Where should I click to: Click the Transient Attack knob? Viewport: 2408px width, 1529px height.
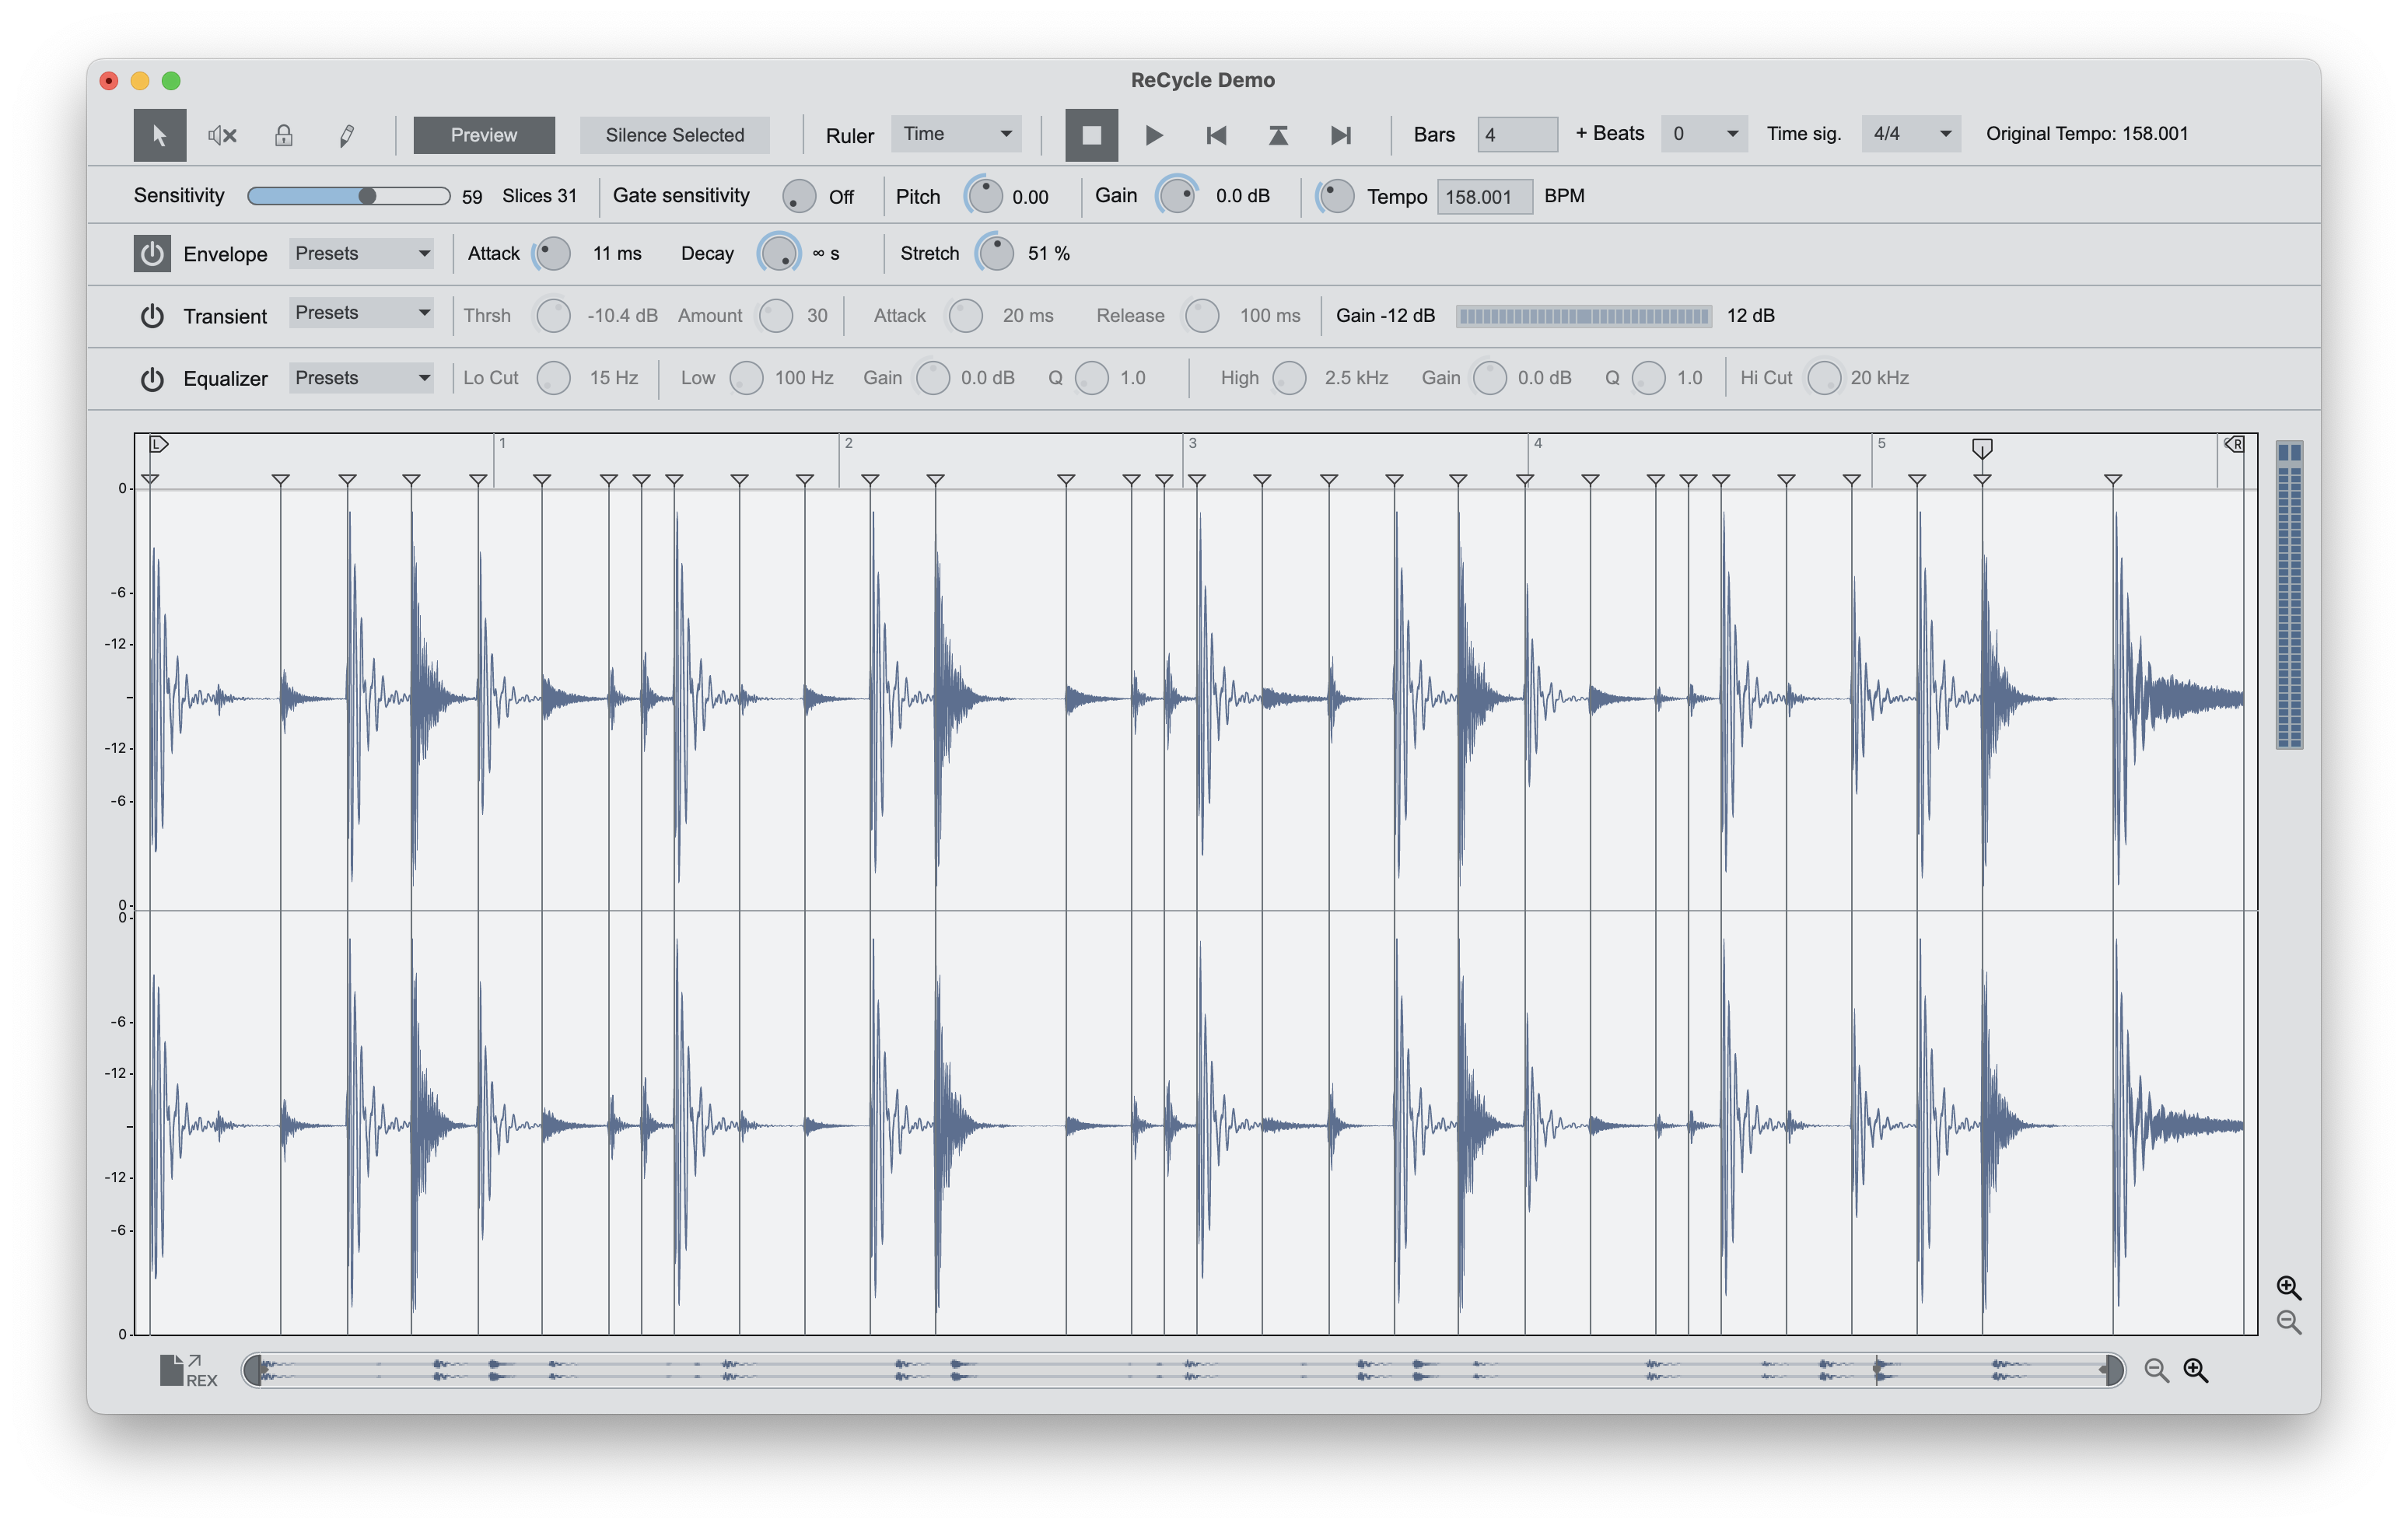[966, 316]
